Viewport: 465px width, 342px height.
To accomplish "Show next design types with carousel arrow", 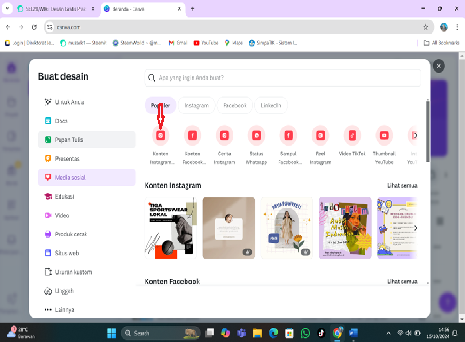I will (415, 135).
